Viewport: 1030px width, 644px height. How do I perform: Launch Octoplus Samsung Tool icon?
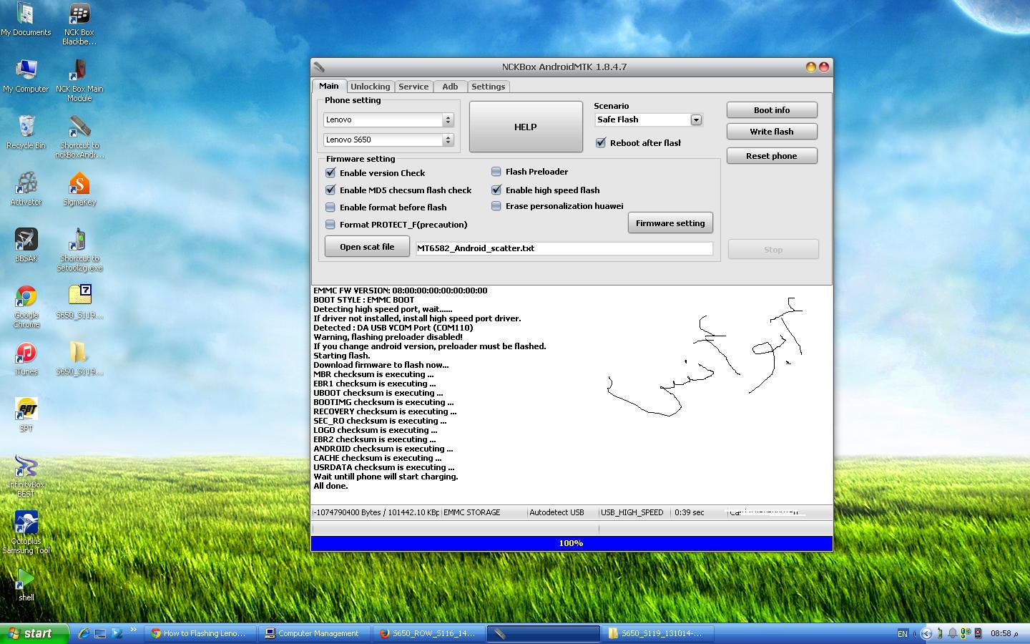tap(26, 532)
